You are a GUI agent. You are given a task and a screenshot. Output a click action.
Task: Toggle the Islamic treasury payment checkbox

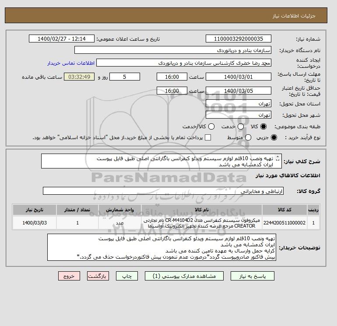click(208, 137)
